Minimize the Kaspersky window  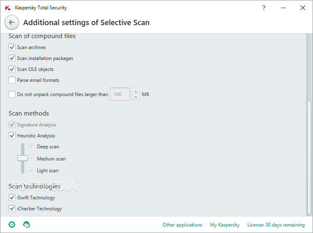point(283,8)
